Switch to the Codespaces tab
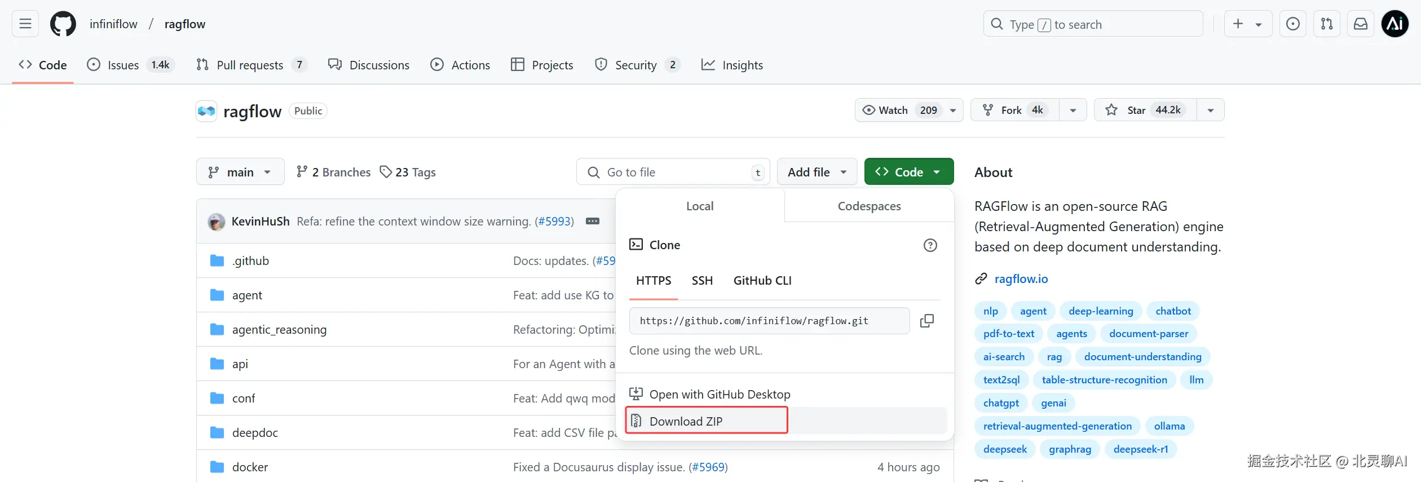Screen dimensions: 1421x482 coord(869,206)
